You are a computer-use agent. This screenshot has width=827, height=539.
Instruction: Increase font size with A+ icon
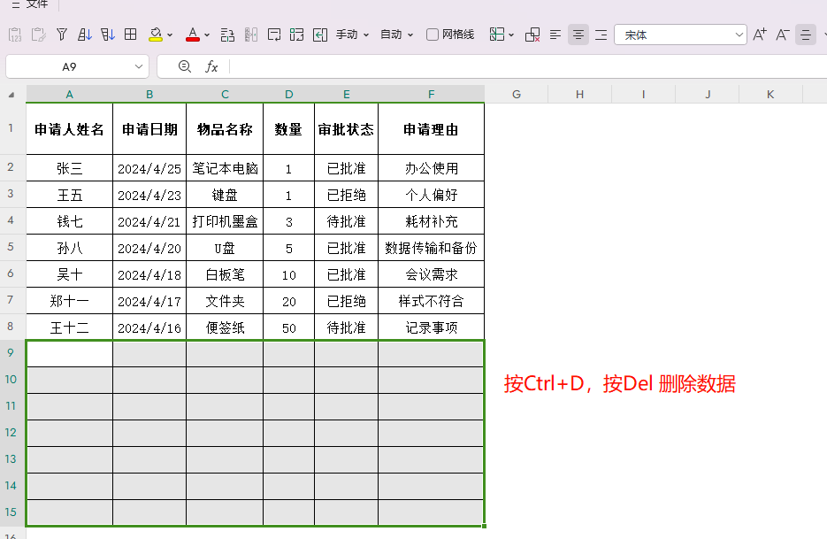coord(760,35)
